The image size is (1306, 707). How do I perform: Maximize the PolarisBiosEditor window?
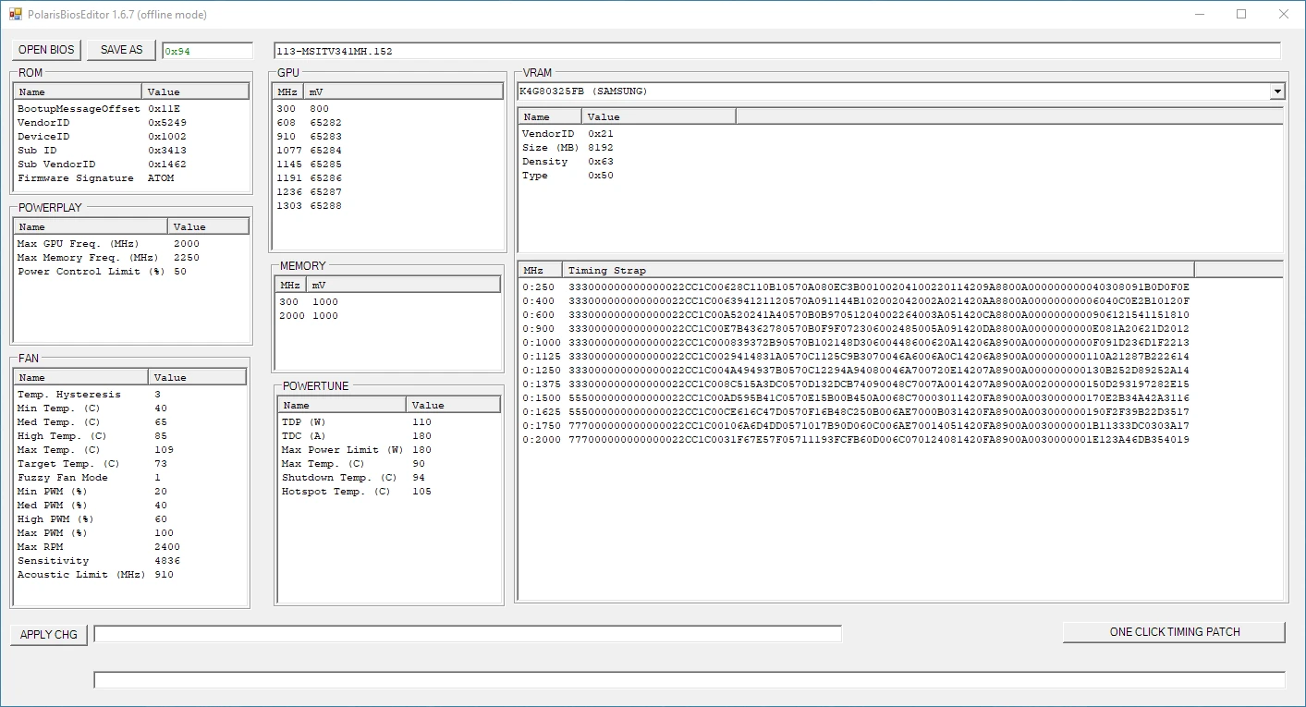coord(1241,14)
